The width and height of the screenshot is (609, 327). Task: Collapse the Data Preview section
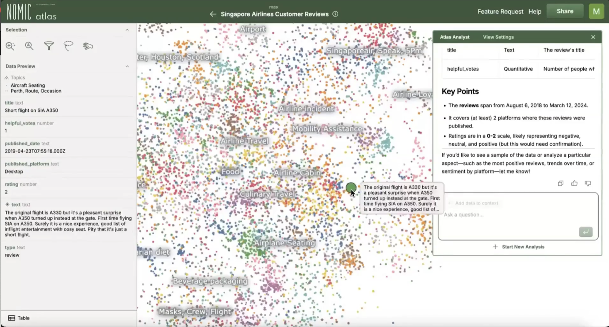point(127,66)
